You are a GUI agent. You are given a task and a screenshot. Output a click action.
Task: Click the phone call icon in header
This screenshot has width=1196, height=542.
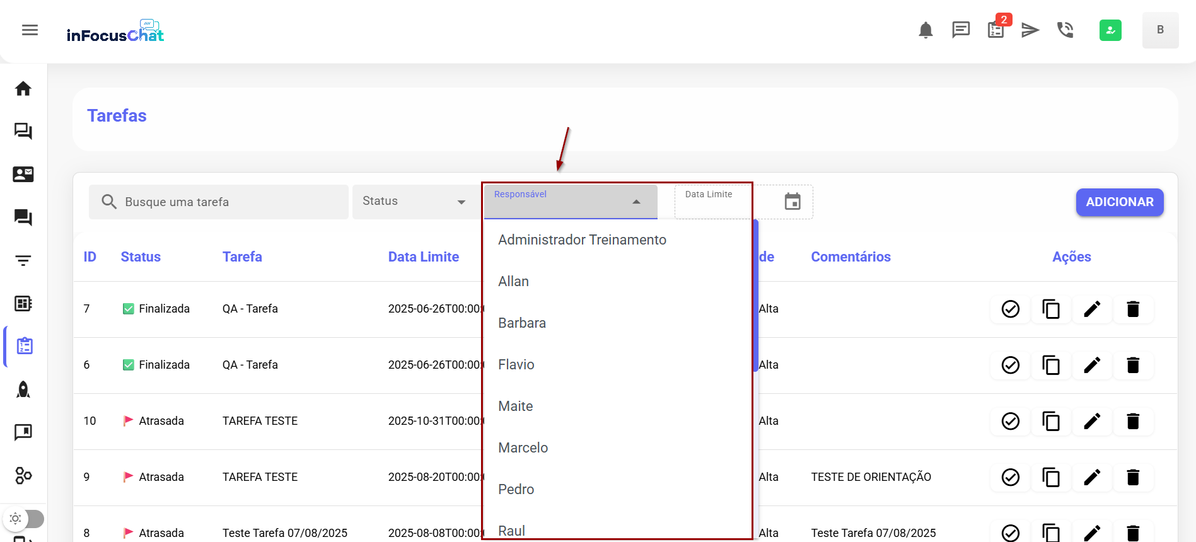click(1065, 30)
